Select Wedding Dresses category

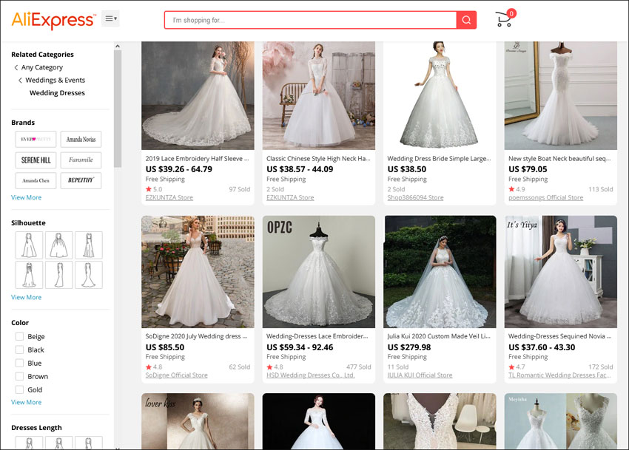click(x=57, y=93)
